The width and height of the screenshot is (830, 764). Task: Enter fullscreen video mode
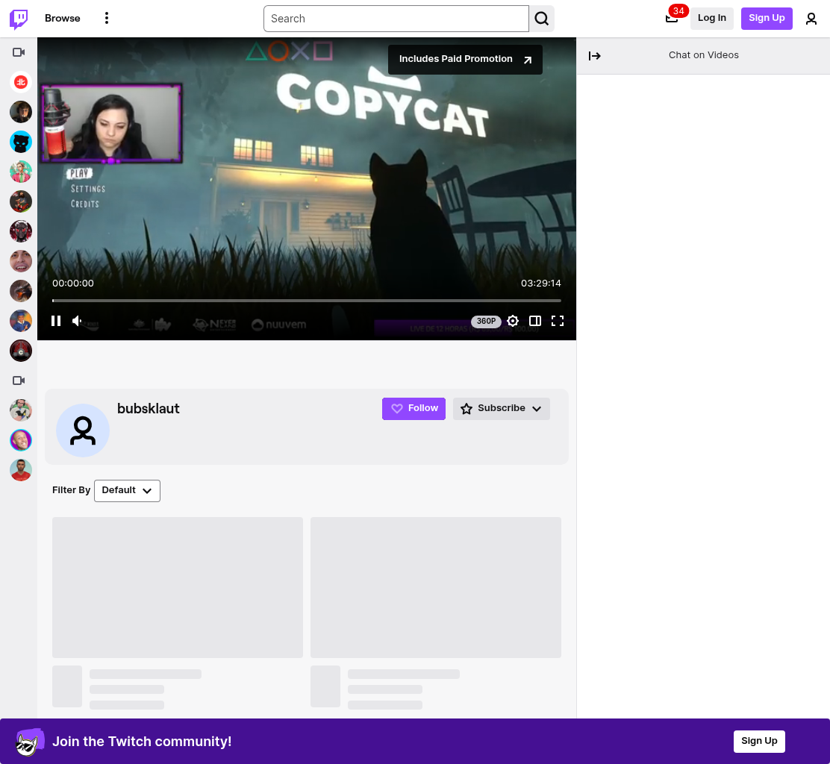pyautogui.click(x=558, y=321)
